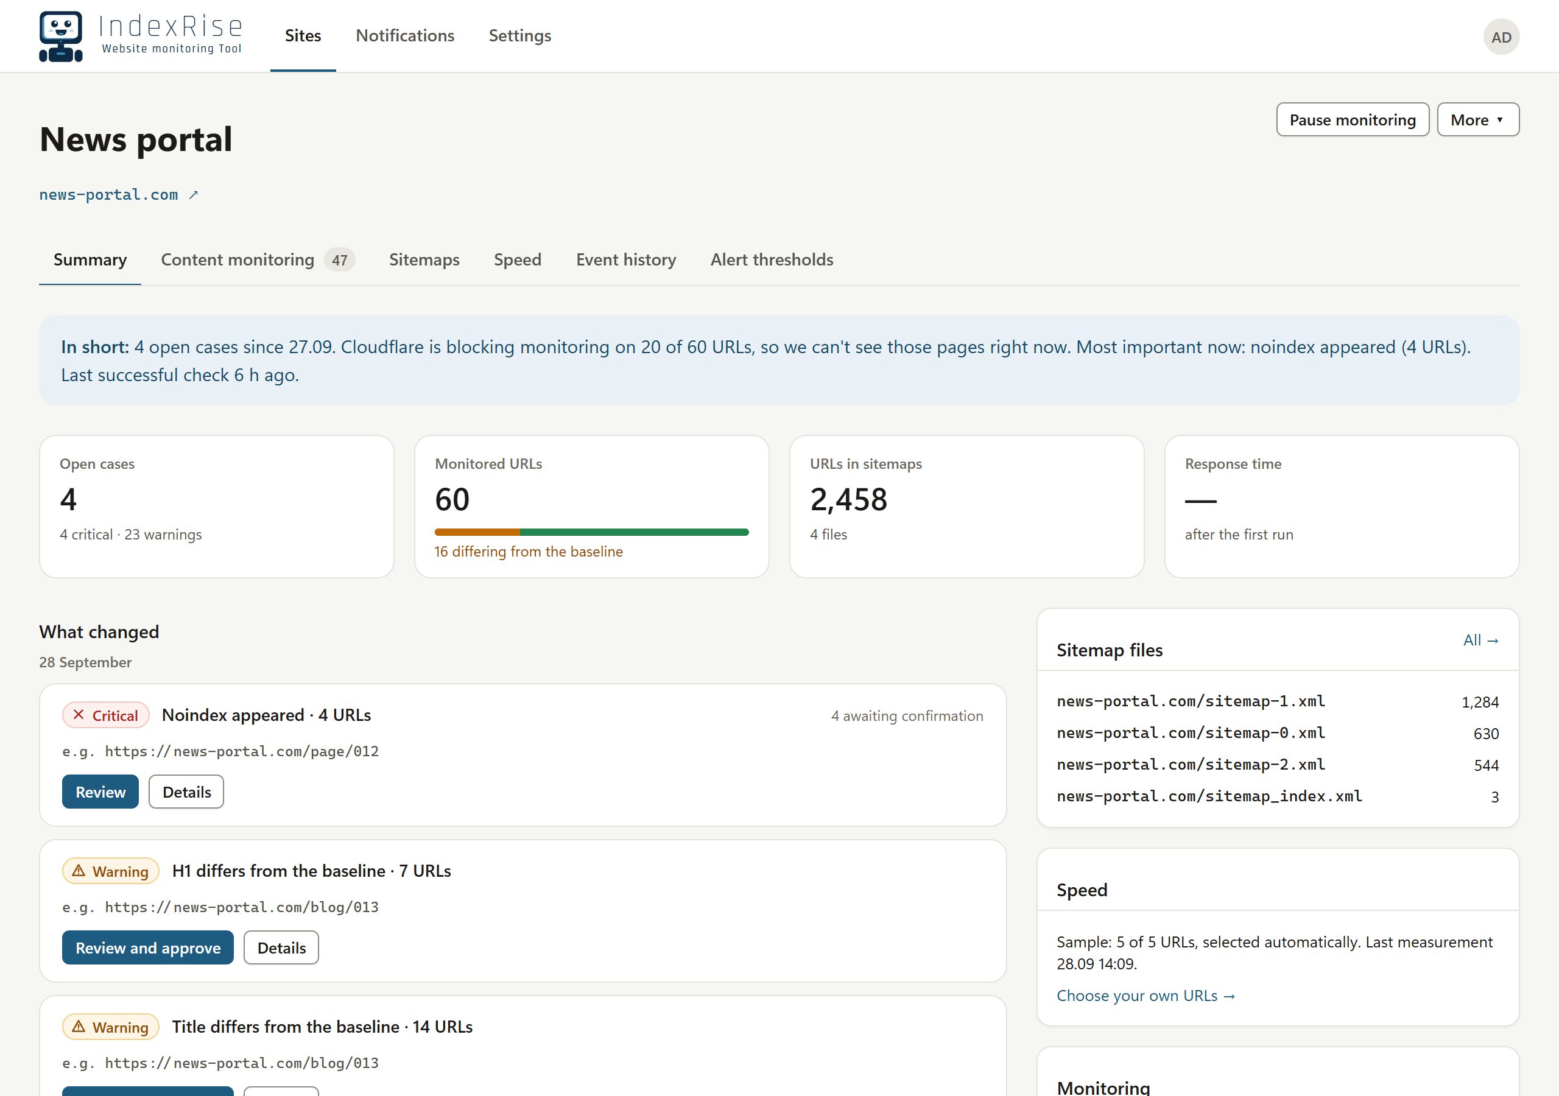
Task: Click '16 differing from the baseline' text
Action: 529,552
